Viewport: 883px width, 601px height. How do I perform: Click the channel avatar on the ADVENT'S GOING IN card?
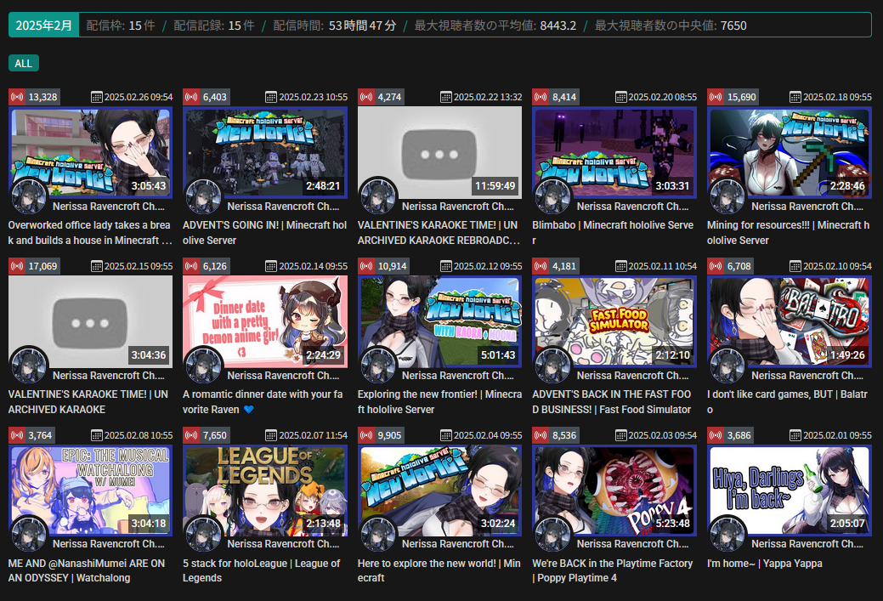point(203,196)
